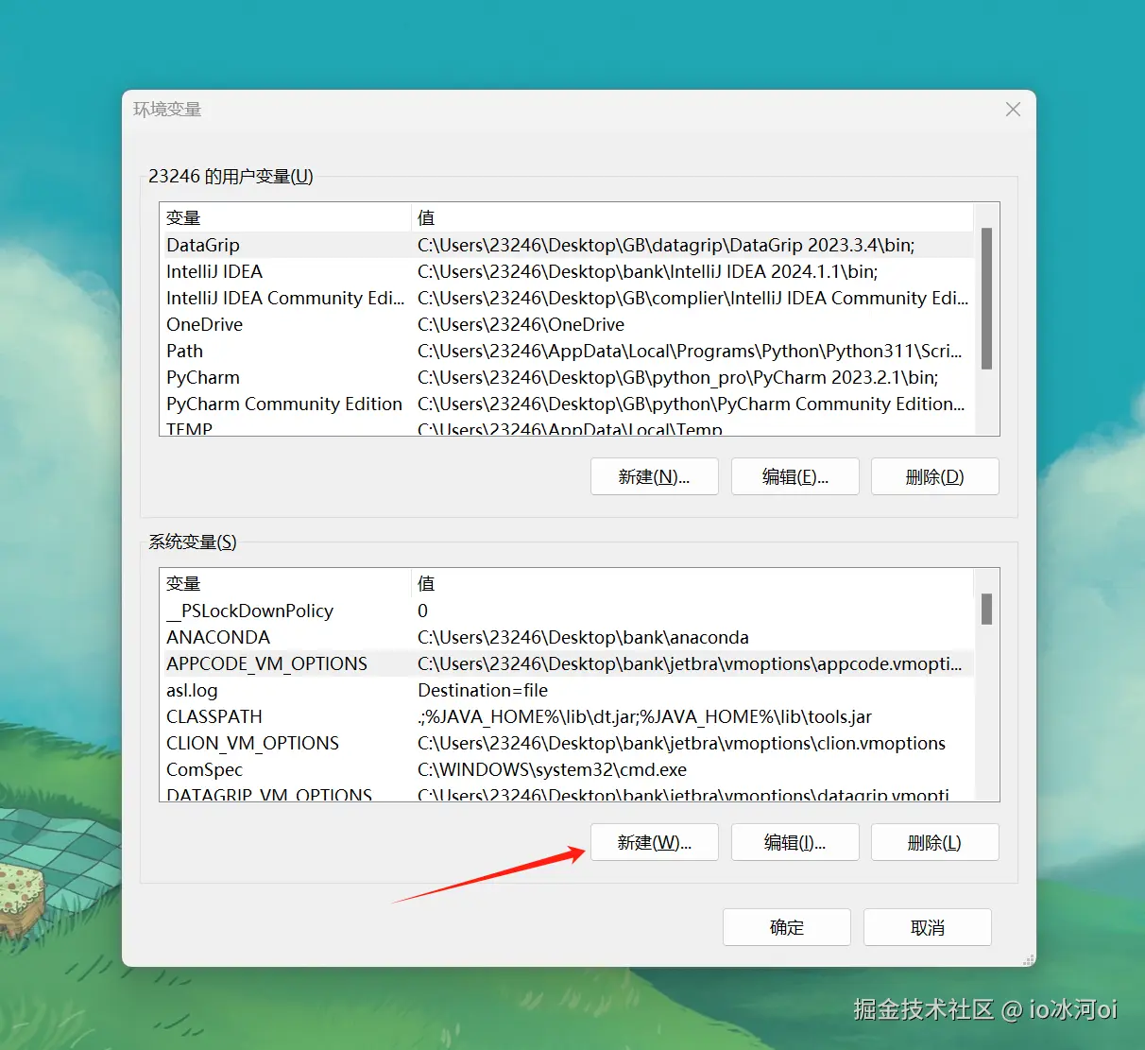This screenshot has width=1145, height=1050.
Task: Click 删除(L) button for system variables
Action: (x=935, y=842)
